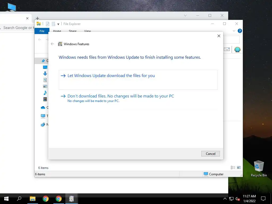Close the Windows Features dialog

point(219,36)
